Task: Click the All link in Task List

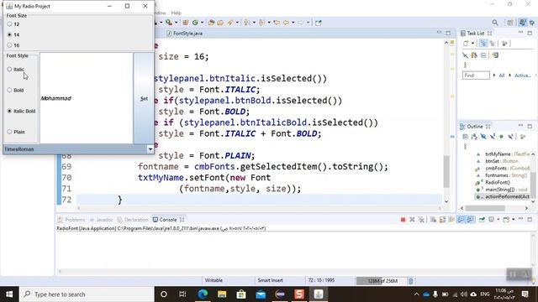Action: [x=502, y=75]
